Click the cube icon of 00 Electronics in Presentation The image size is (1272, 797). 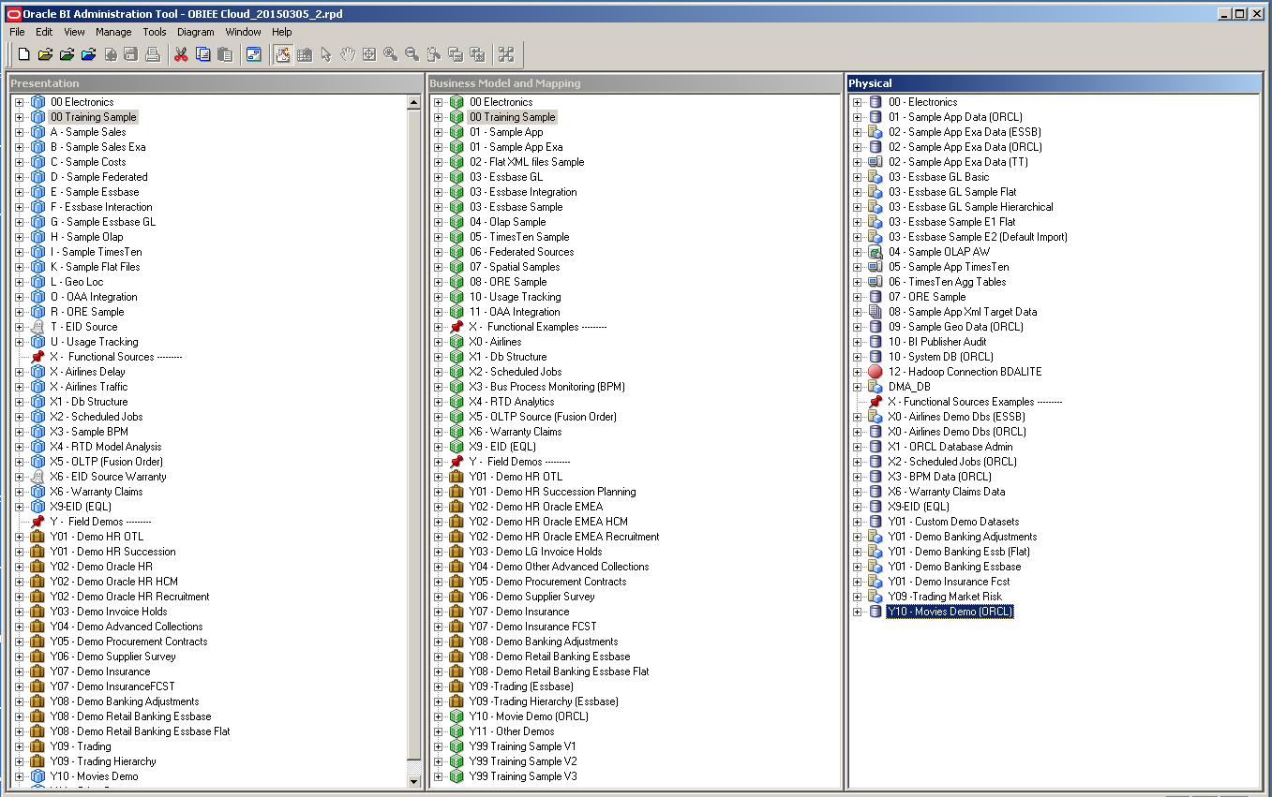[37, 102]
